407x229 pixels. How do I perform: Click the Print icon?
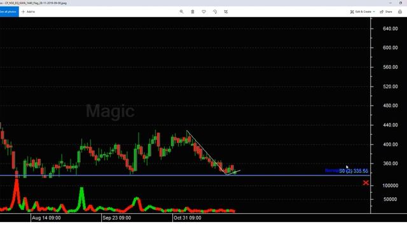tap(400, 11)
